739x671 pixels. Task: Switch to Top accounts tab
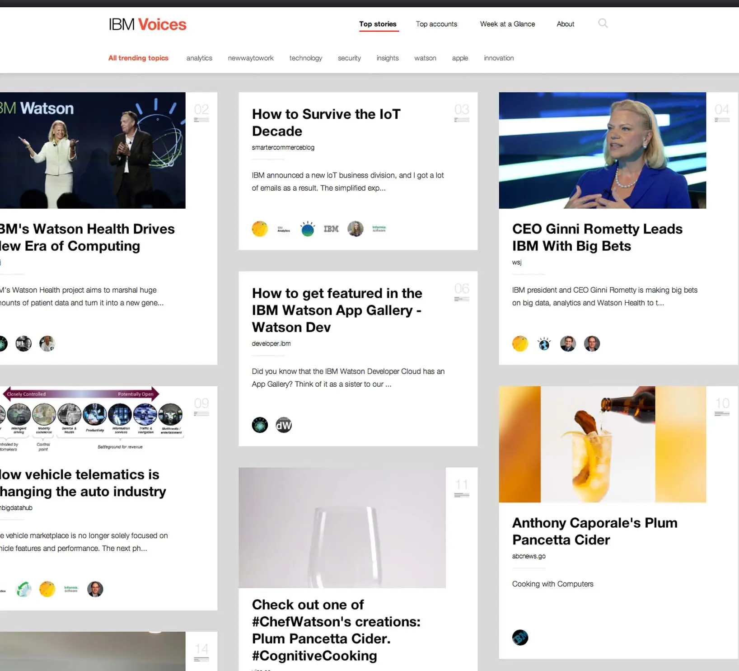436,24
